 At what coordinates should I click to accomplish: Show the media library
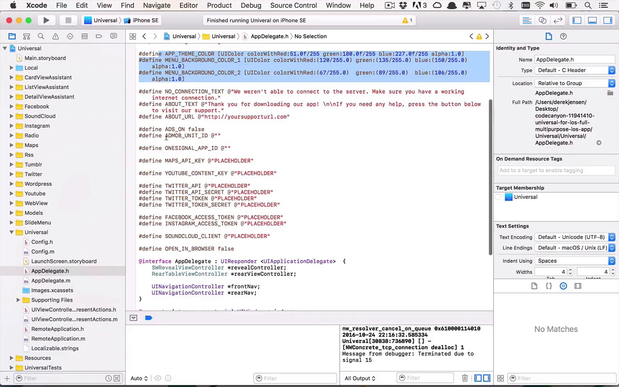coord(578,286)
